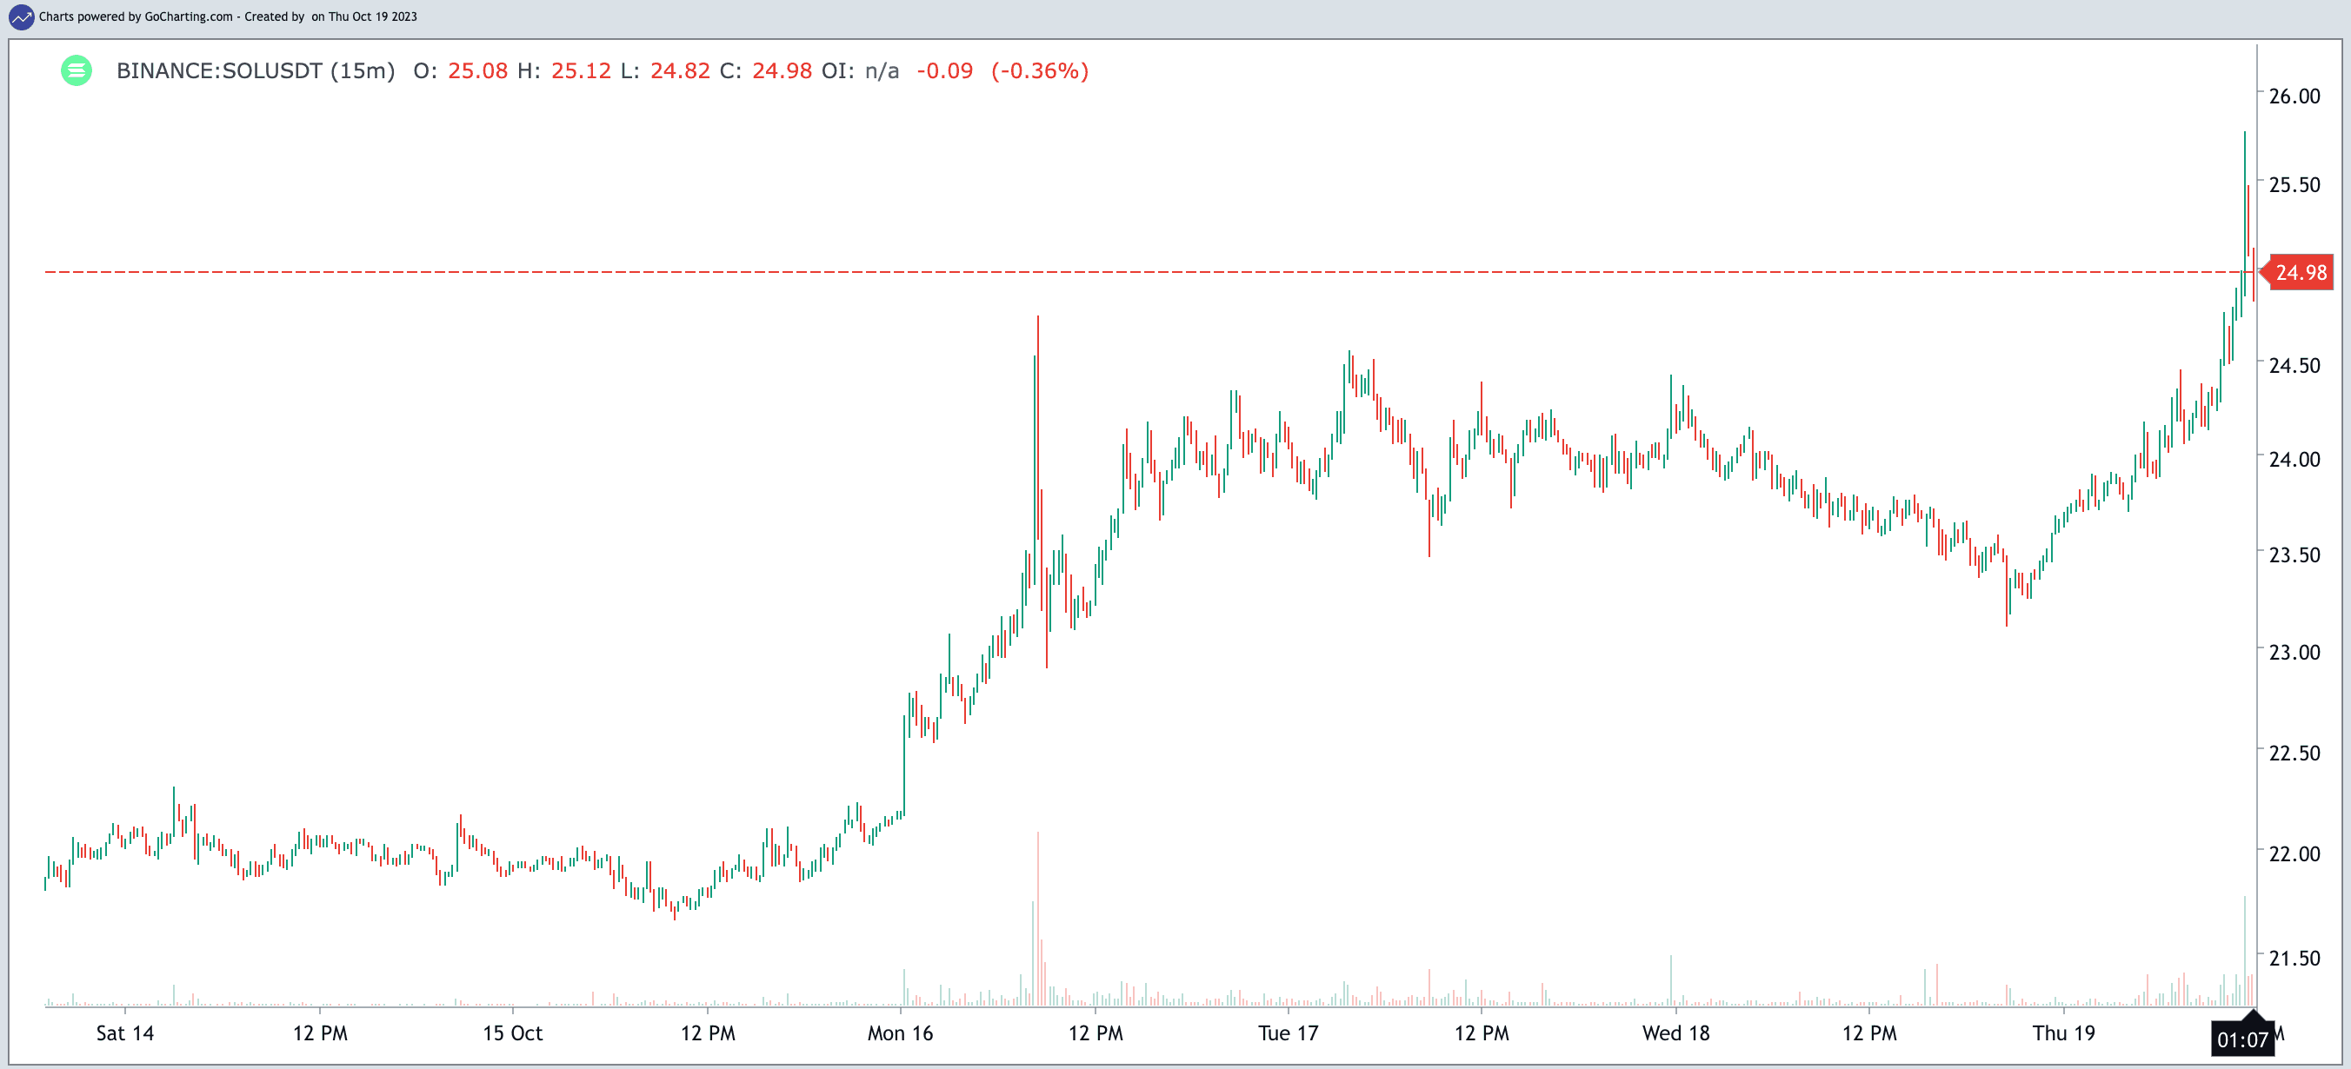
Task: Click the GoCharting logo icon
Action: 20,17
